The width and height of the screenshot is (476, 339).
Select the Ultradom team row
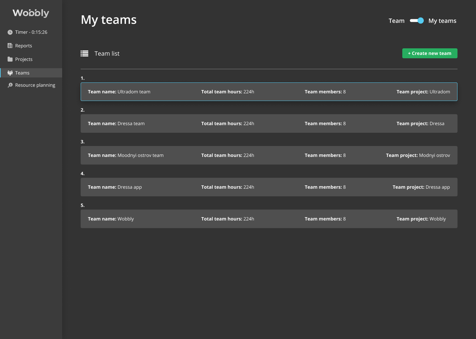(269, 92)
